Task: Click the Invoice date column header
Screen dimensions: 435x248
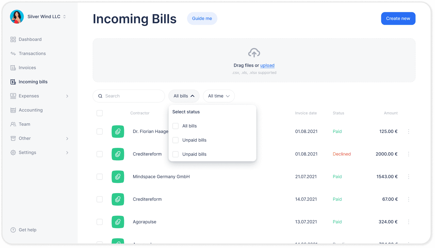Action: coord(306,113)
